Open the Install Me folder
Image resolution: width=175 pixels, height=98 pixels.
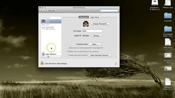(168, 17)
